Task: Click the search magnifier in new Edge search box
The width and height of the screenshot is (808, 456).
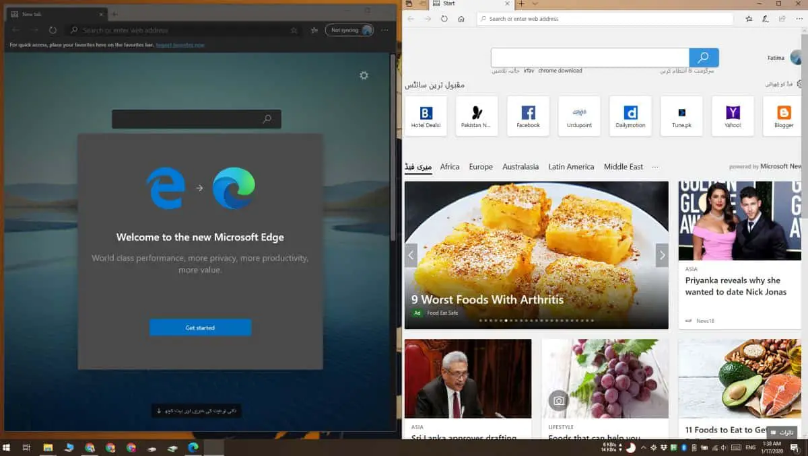Action: pyautogui.click(x=267, y=119)
